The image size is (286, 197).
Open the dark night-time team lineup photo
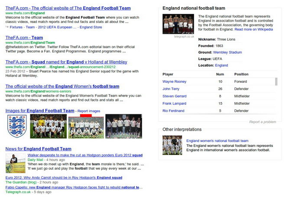(123, 126)
